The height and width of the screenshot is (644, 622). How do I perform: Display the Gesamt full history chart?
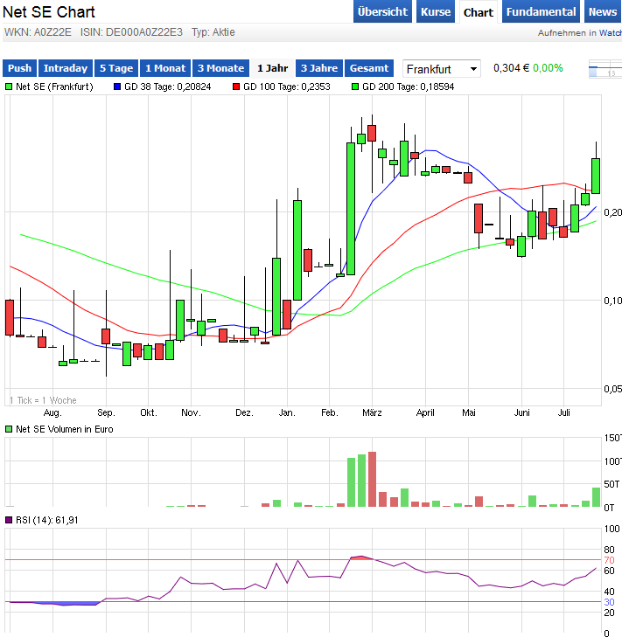(x=369, y=68)
